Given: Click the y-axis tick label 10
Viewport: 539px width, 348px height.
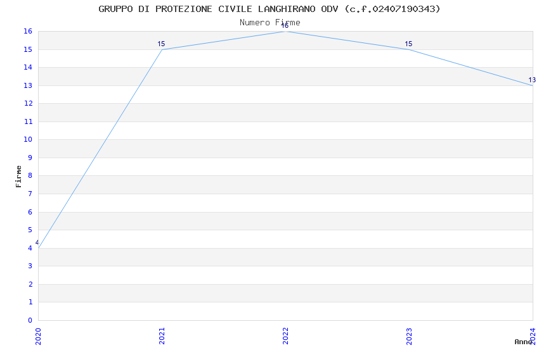Looking at the screenshot, I should click(x=28, y=139).
